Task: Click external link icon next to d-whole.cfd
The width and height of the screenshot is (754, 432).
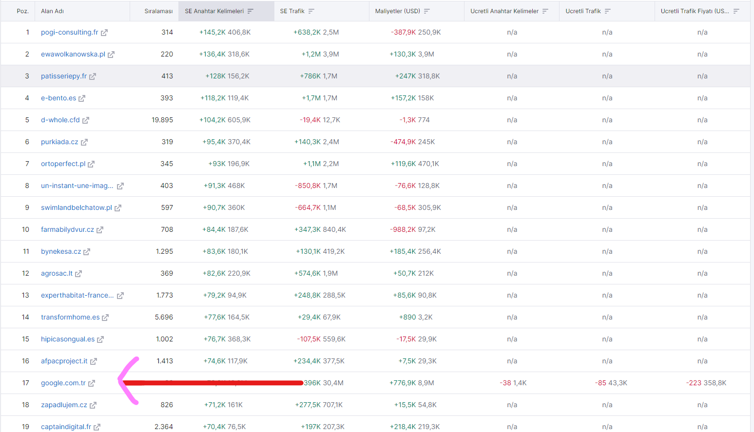Action: 86,120
